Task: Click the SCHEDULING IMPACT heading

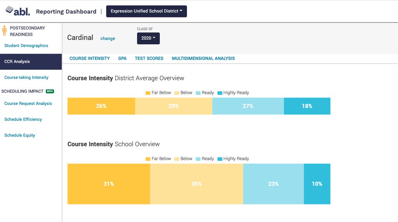Action: (x=22, y=91)
